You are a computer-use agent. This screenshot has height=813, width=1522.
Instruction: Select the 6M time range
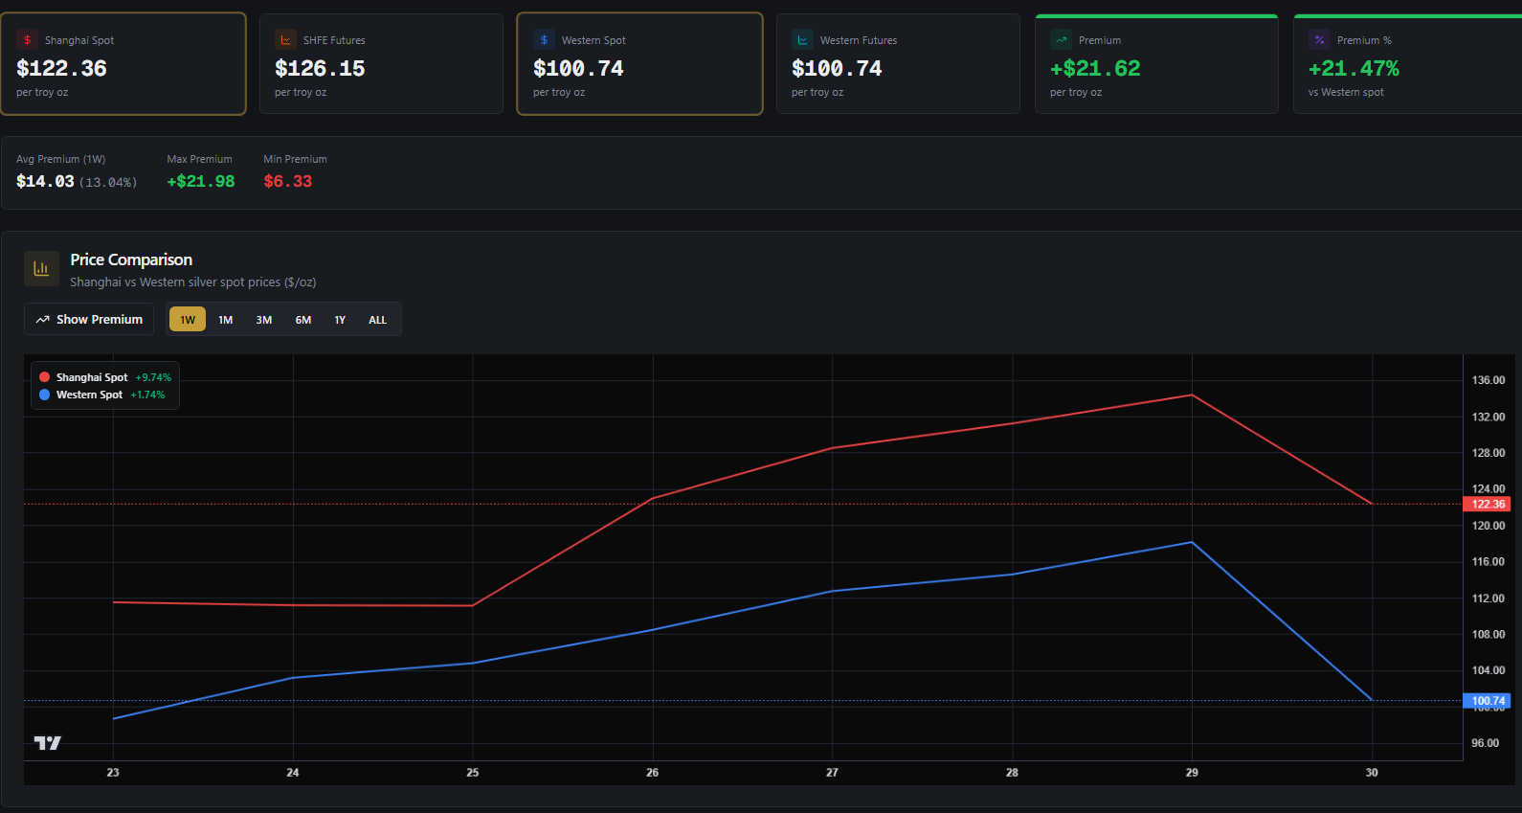click(303, 320)
